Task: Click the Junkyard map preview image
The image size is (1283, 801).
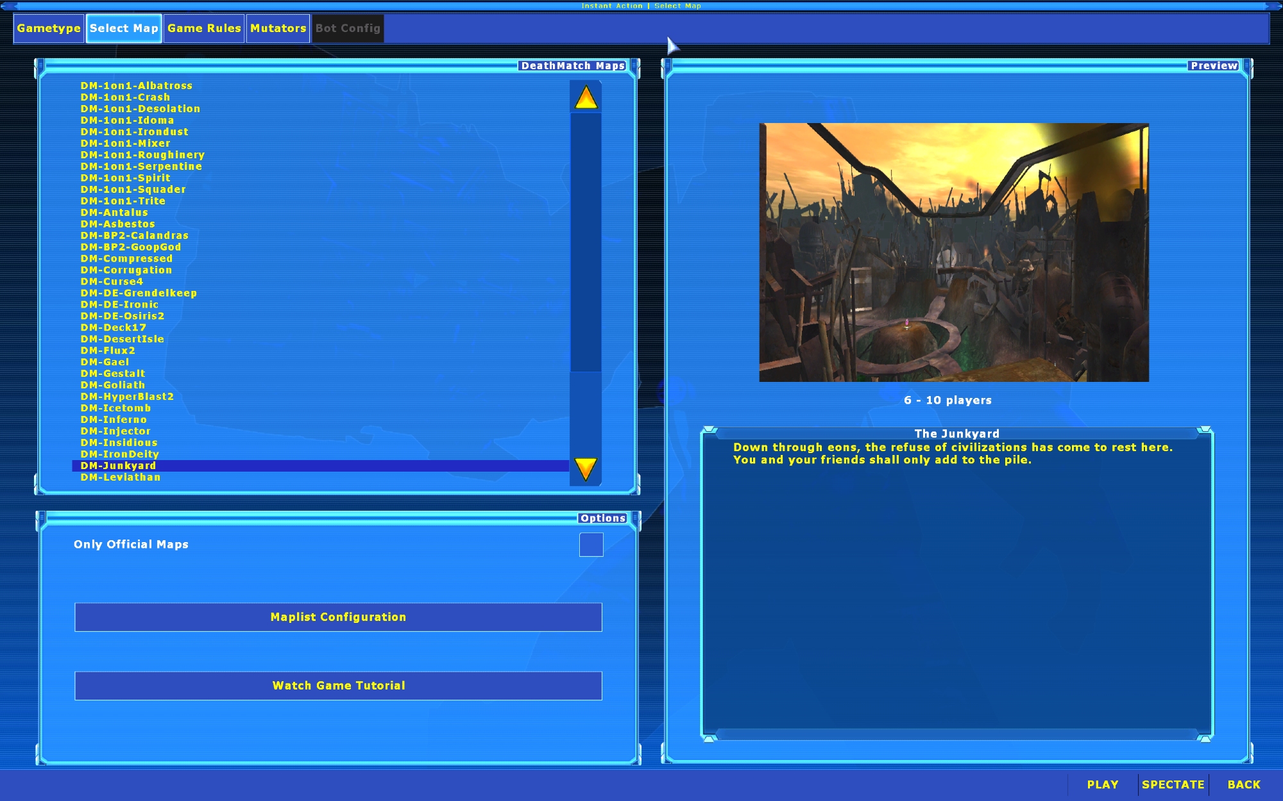Action: 954,252
